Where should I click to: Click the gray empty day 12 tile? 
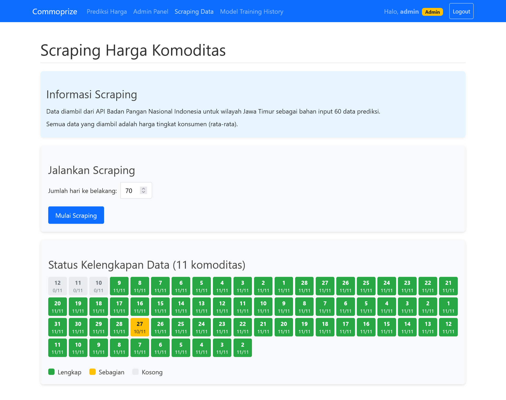click(x=57, y=286)
